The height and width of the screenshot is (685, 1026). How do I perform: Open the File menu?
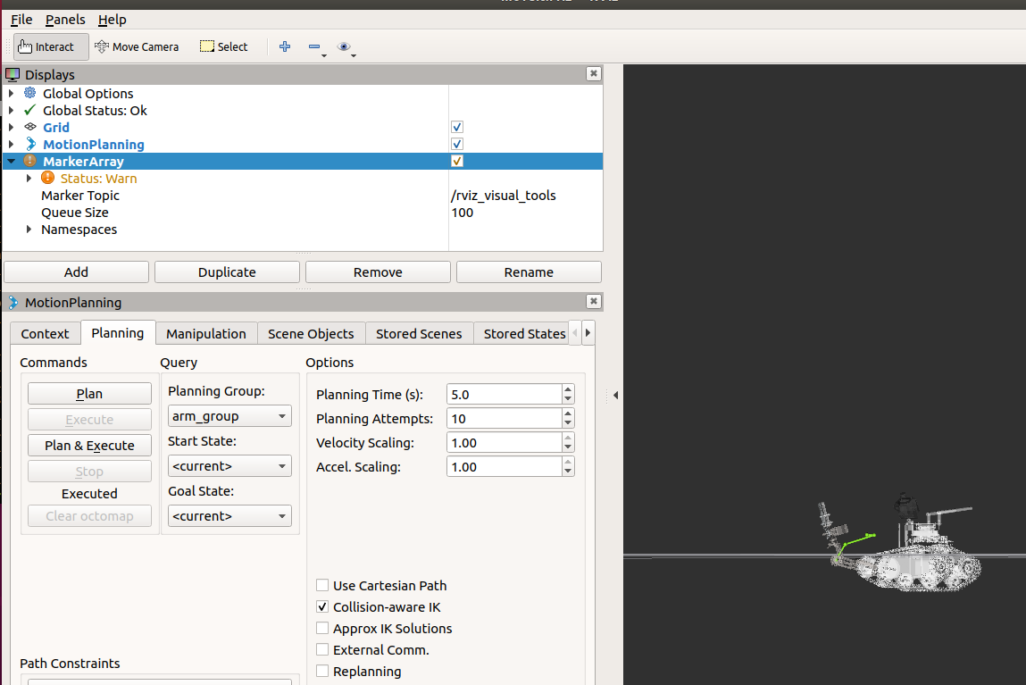click(x=21, y=20)
